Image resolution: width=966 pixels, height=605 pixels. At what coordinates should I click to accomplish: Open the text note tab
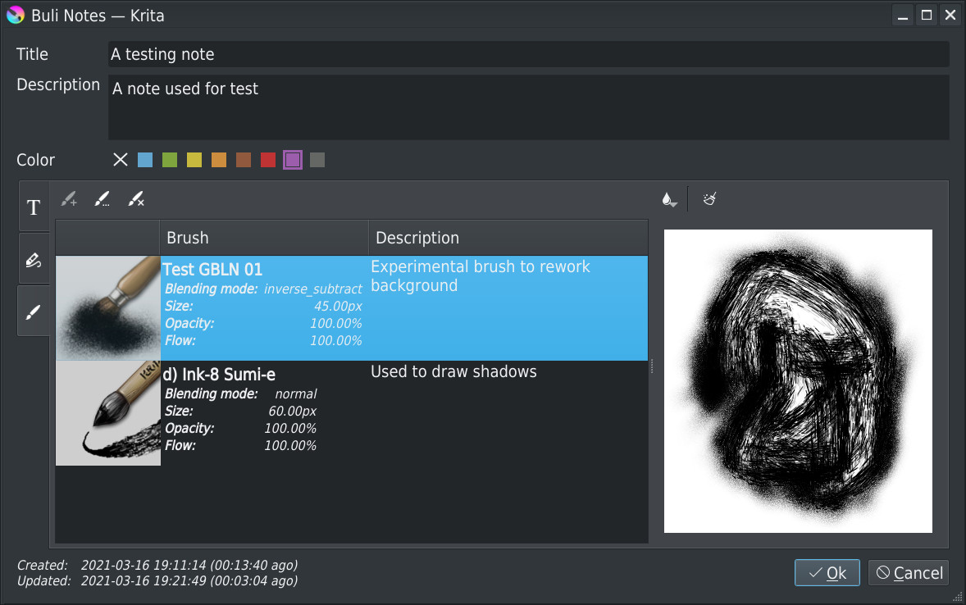point(34,207)
